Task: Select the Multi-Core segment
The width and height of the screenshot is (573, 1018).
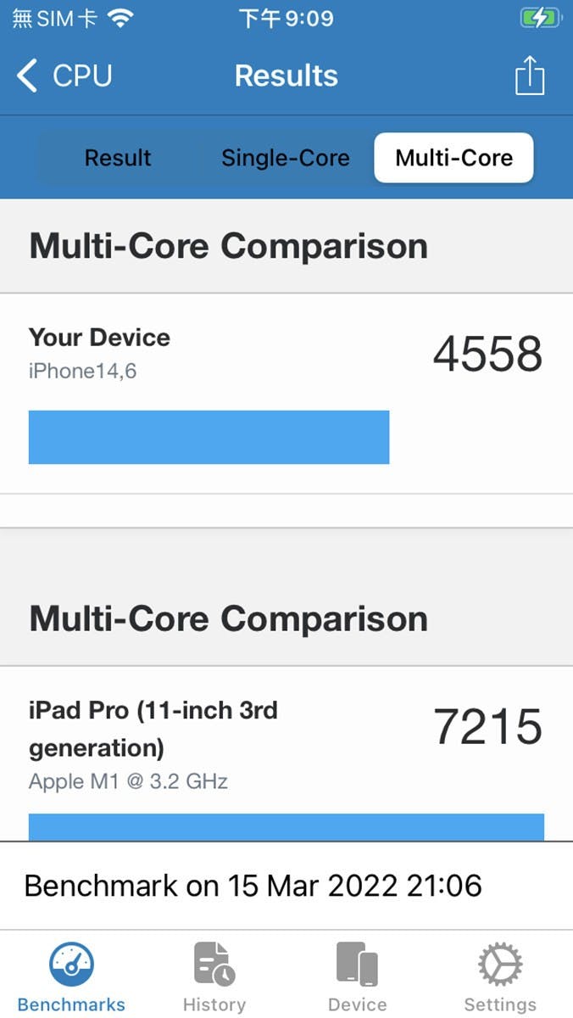Action: (x=453, y=158)
